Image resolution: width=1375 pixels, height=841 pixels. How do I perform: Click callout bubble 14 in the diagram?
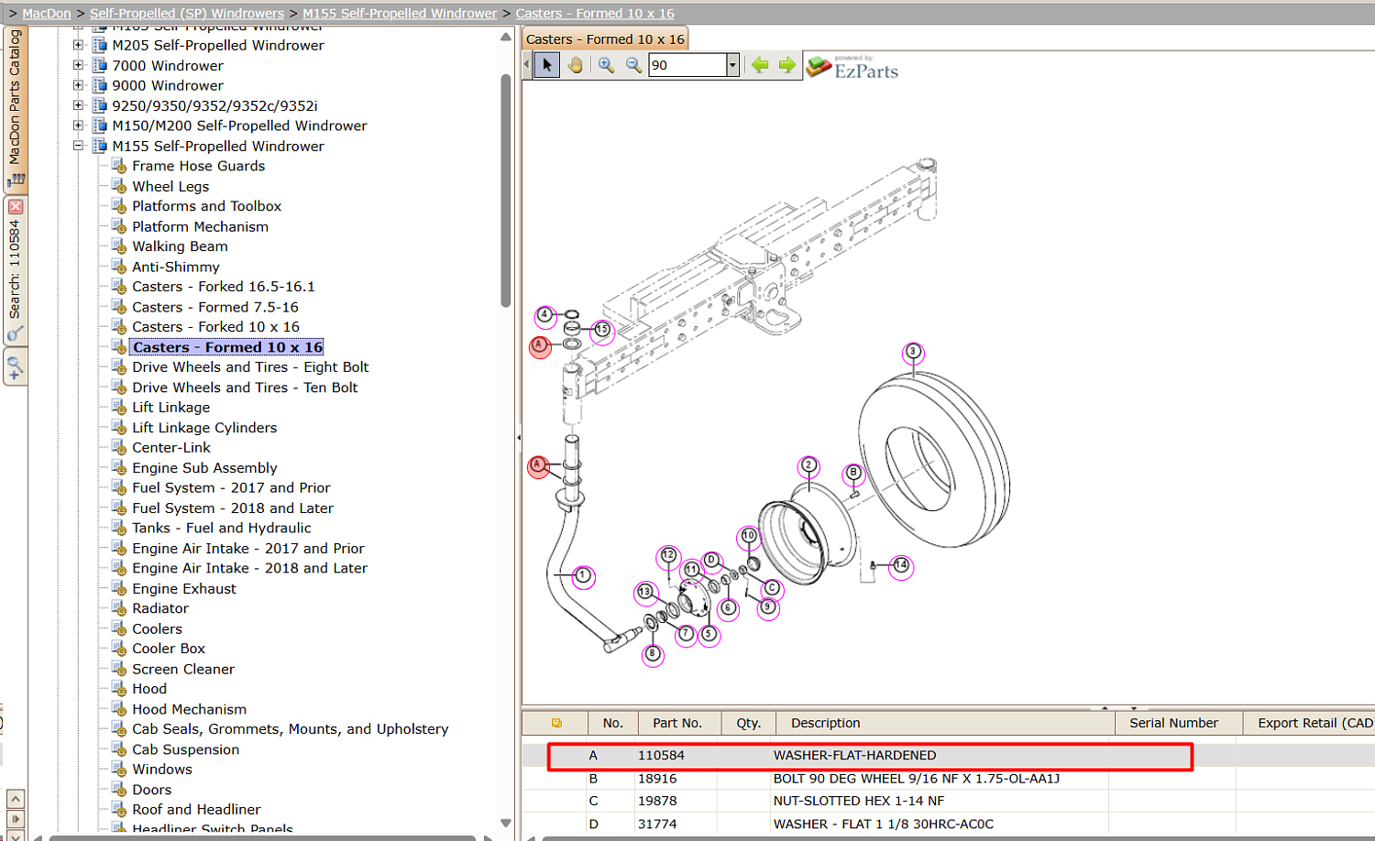[901, 565]
